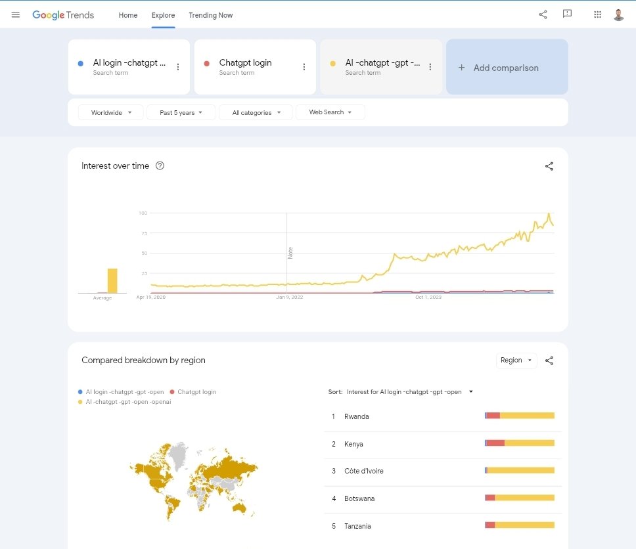Click the Average label under the bar
This screenshot has height=549, width=636.
[102, 297]
